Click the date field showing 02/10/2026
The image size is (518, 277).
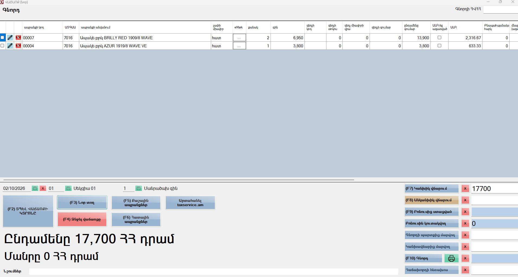pyautogui.click(x=17, y=188)
